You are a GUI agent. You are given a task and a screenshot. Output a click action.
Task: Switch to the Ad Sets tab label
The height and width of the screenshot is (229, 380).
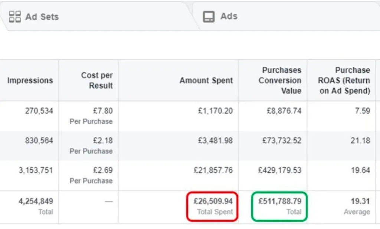[x=42, y=17]
